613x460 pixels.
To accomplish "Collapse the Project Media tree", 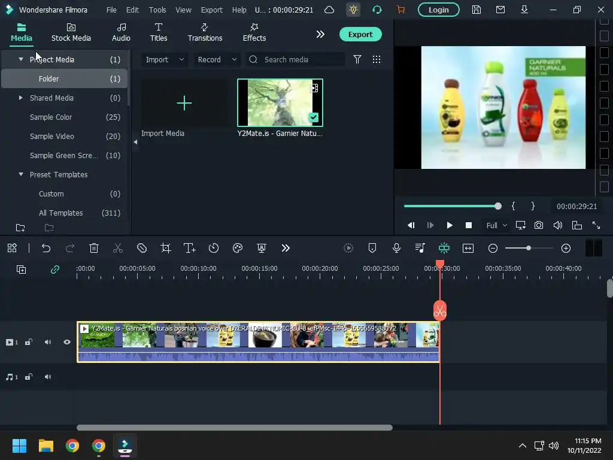I will coord(21,59).
